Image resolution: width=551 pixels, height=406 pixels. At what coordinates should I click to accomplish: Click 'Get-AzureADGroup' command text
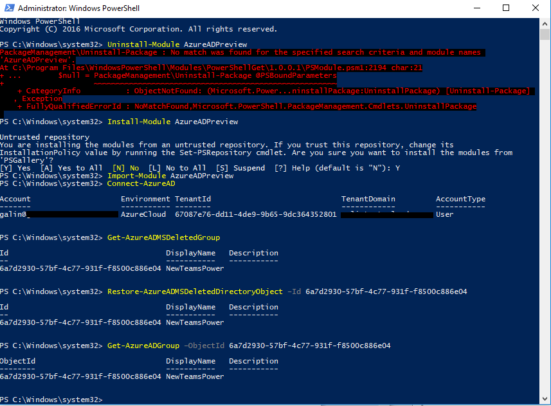[x=143, y=346]
